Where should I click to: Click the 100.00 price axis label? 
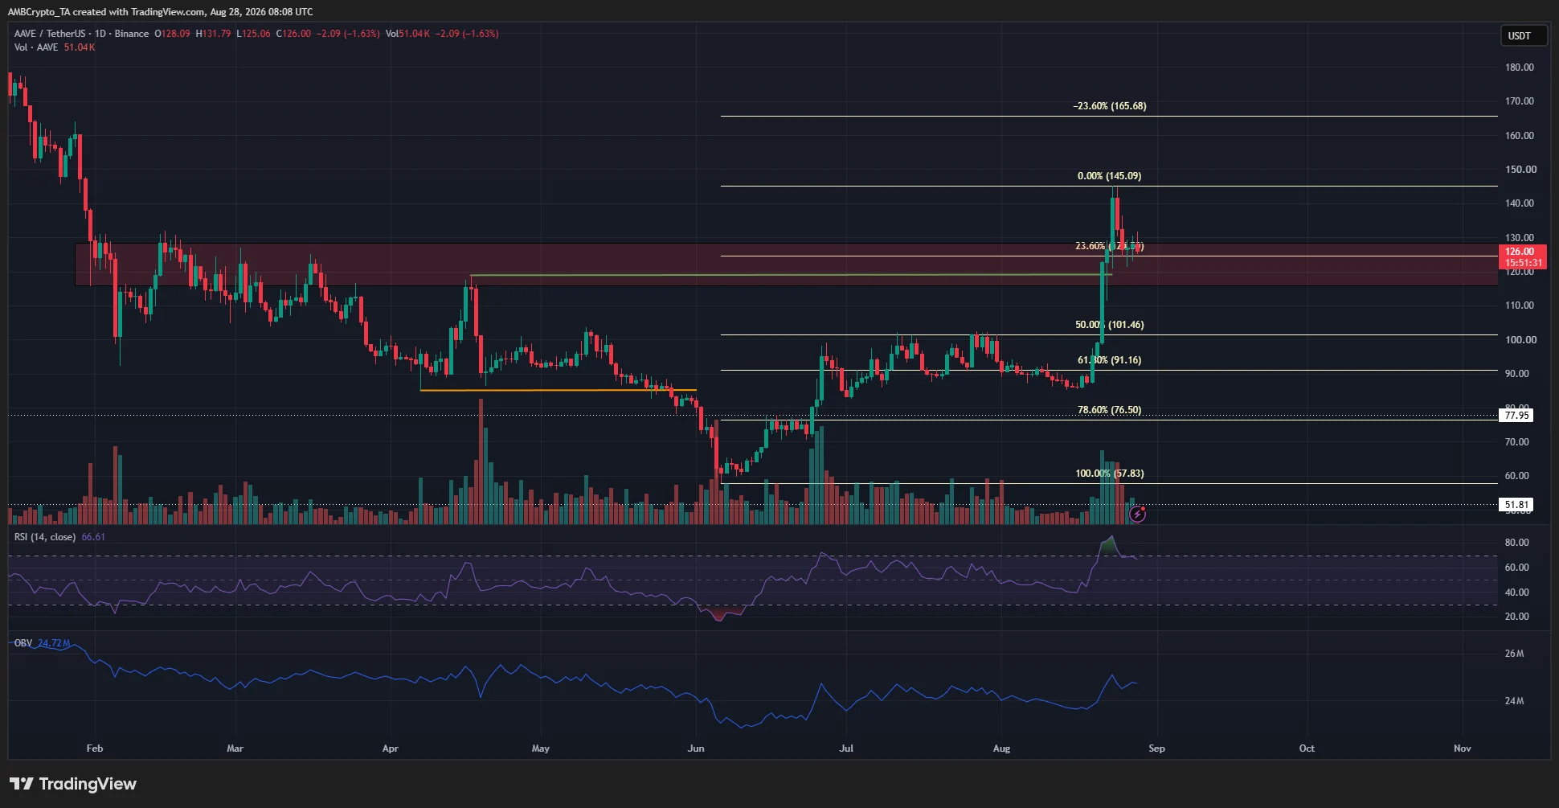(x=1520, y=340)
